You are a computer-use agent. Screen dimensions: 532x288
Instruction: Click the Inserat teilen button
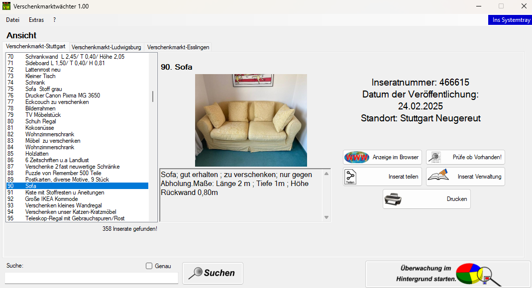(382, 177)
